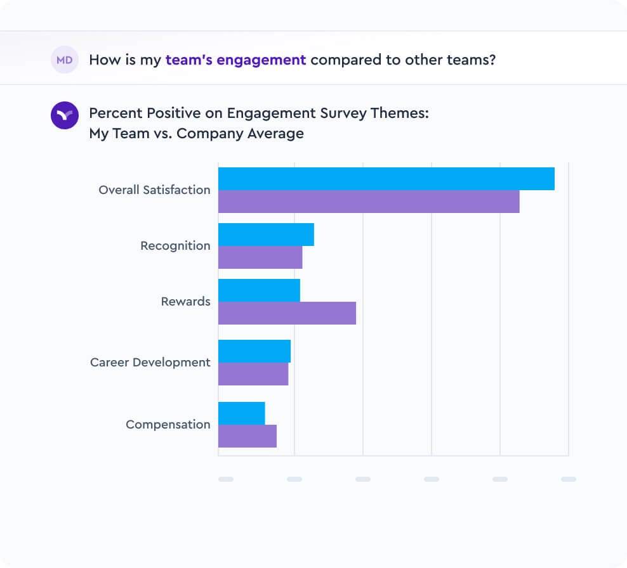627x568 pixels.
Task: Click the Career Development axis label
Action: 150,362
